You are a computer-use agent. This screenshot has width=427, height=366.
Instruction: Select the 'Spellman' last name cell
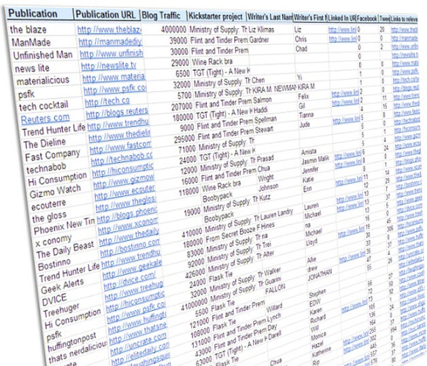[265, 120]
